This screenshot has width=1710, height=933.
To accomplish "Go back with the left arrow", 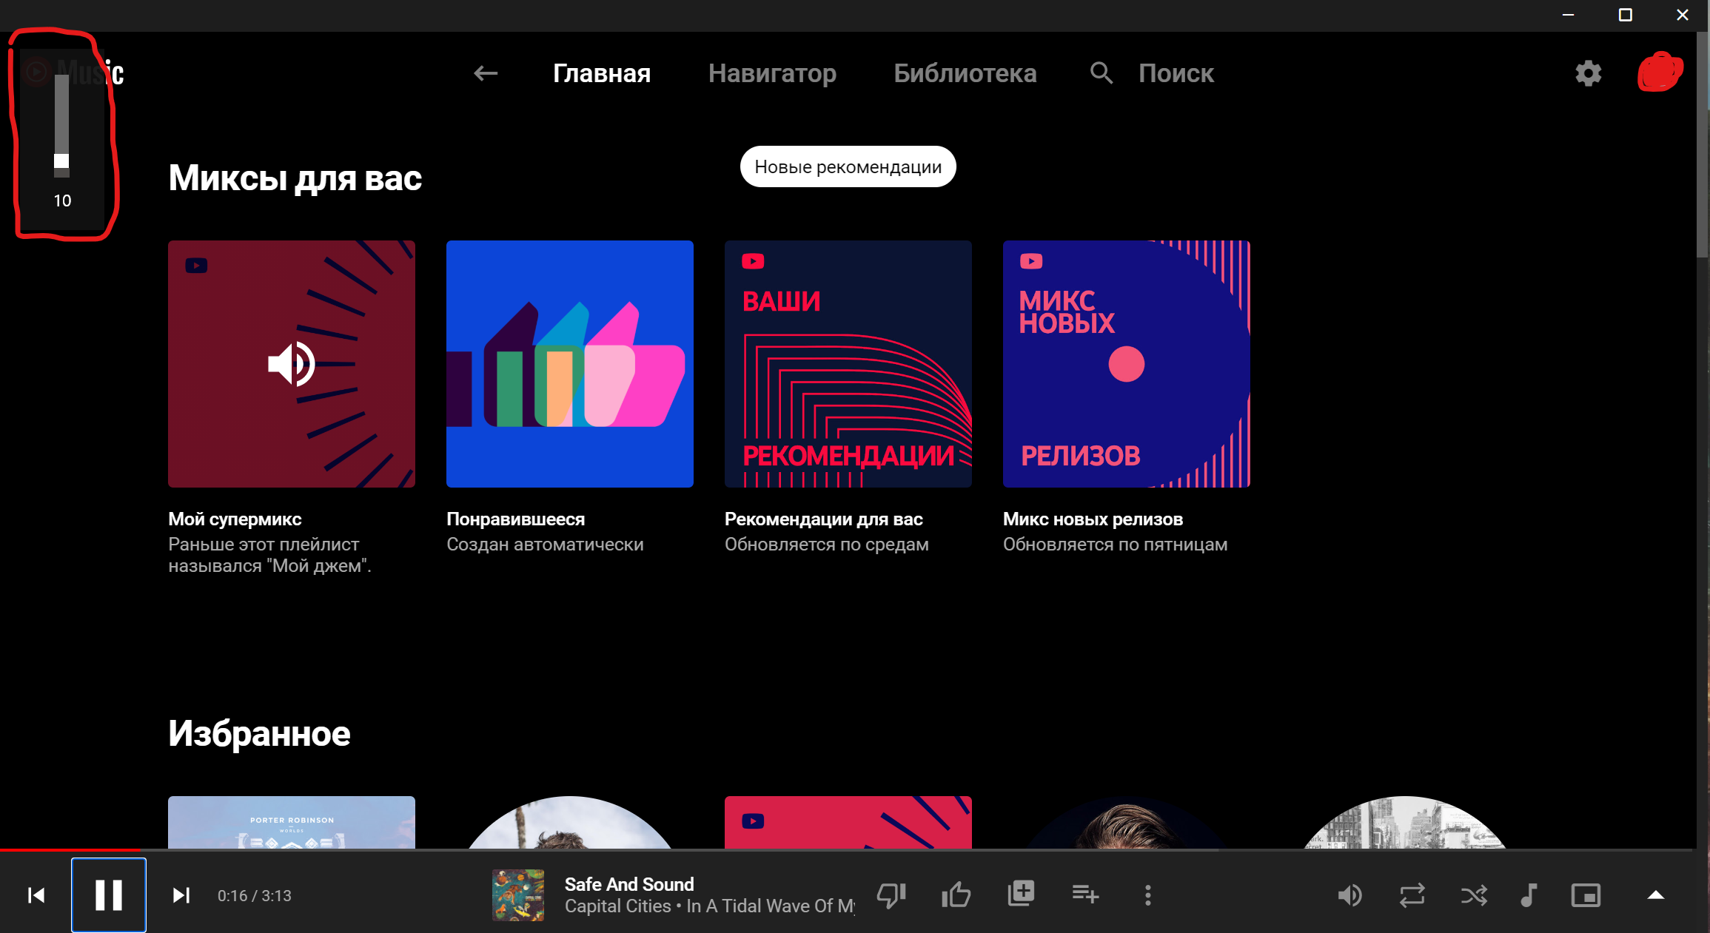I will coord(486,73).
